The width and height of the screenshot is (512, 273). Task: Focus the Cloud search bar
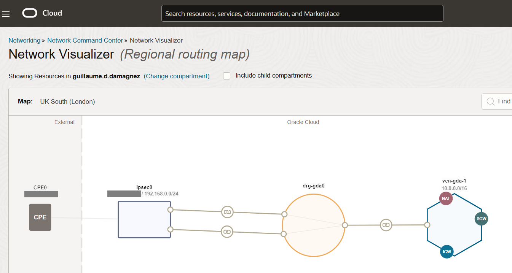point(302,13)
